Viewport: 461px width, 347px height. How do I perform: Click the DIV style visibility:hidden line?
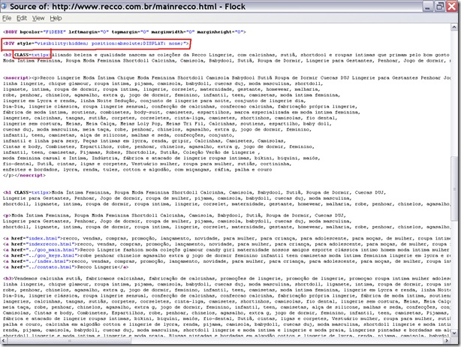pyautogui.click(x=96, y=44)
